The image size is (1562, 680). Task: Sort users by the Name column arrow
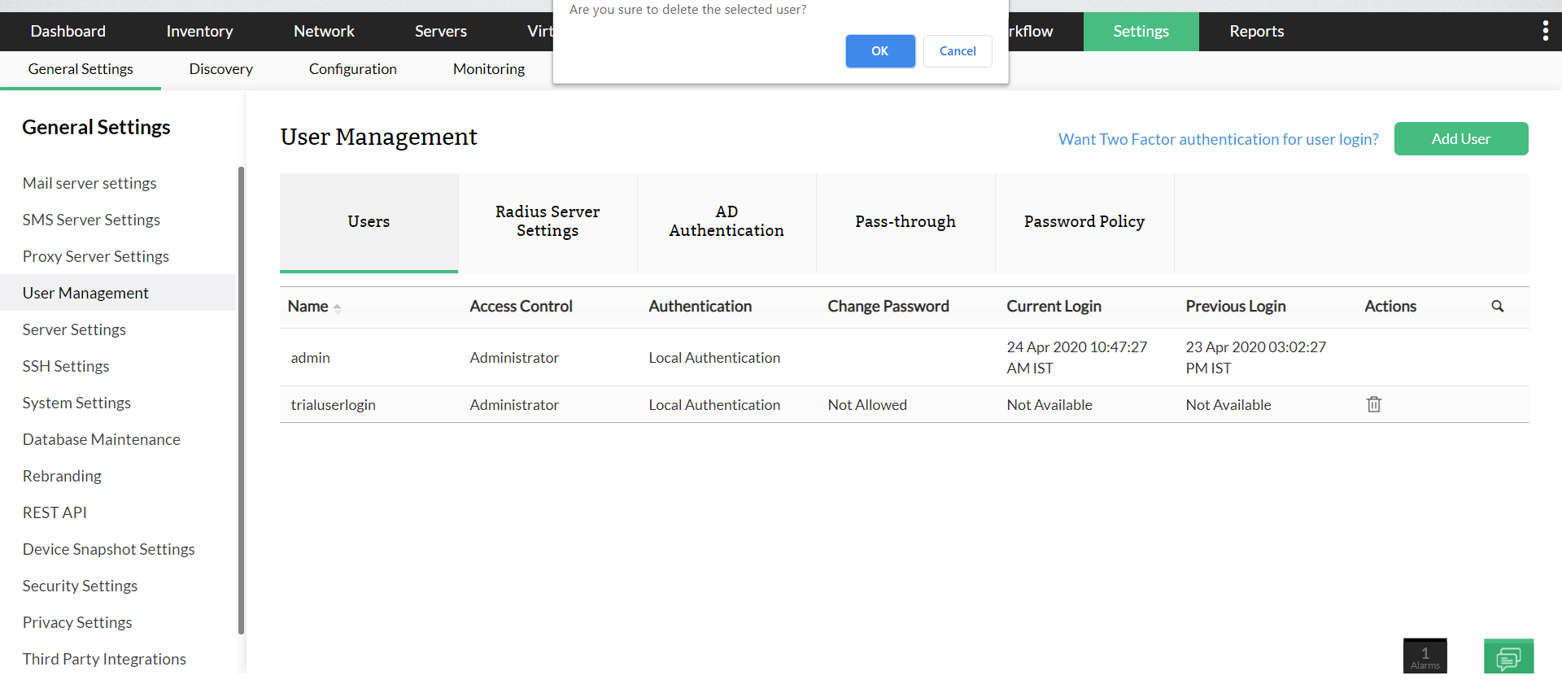pos(337,307)
